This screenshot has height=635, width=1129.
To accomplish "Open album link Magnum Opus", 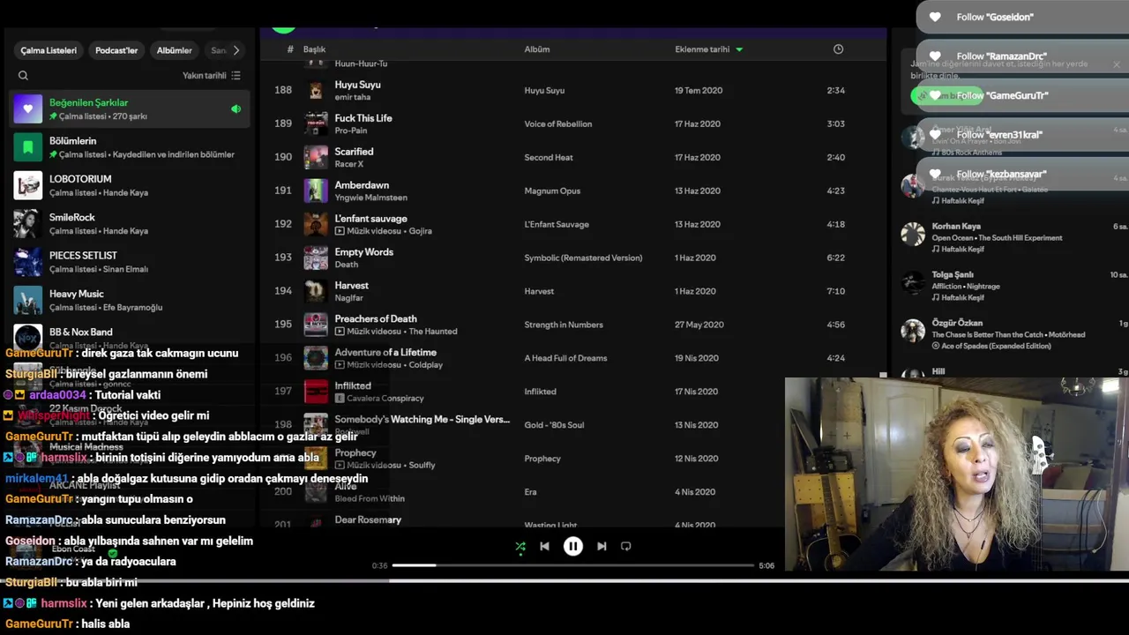I will click(x=552, y=191).
